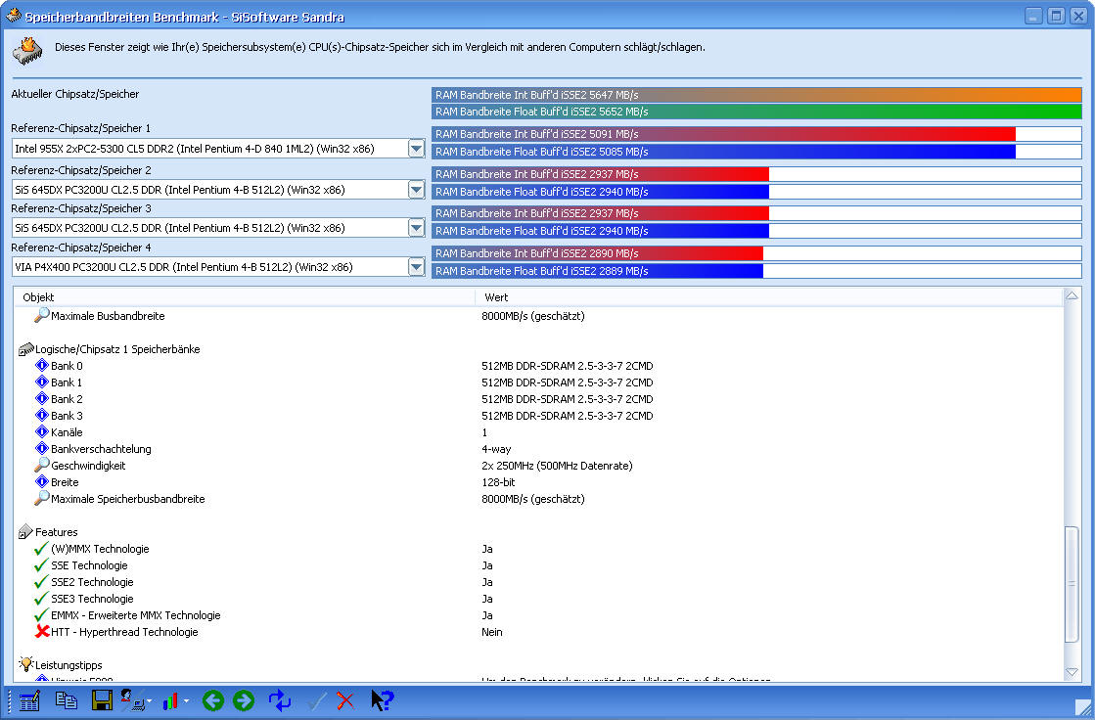Click the floppy disk save icon
Image resolution: width=1095 pixels, height=720 pixels.
tap(102, 699)
